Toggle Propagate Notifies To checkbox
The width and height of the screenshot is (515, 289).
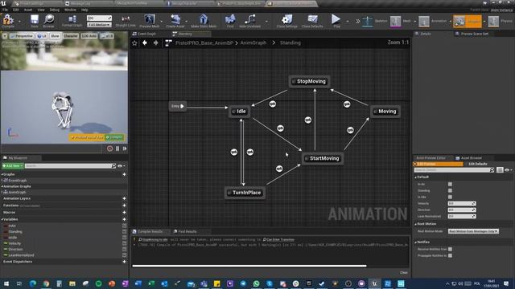point(450,255)
